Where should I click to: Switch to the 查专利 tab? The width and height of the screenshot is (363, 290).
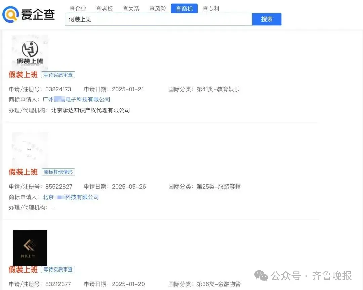[x=211, y=9]
